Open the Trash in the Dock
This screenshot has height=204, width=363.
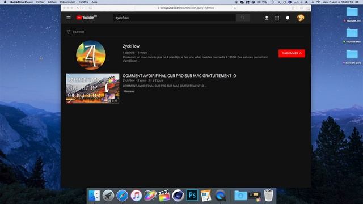pos(268,195)
